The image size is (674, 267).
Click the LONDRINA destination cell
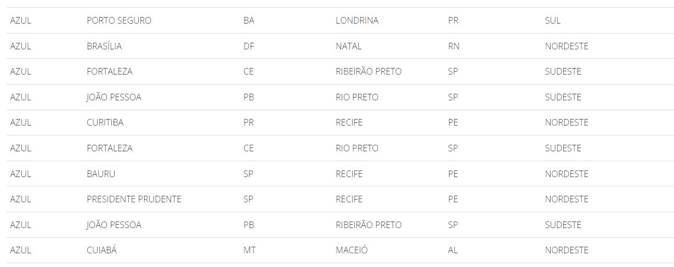357,20
